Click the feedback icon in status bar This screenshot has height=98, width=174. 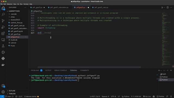pyautogui.click(x=167, y=96)
